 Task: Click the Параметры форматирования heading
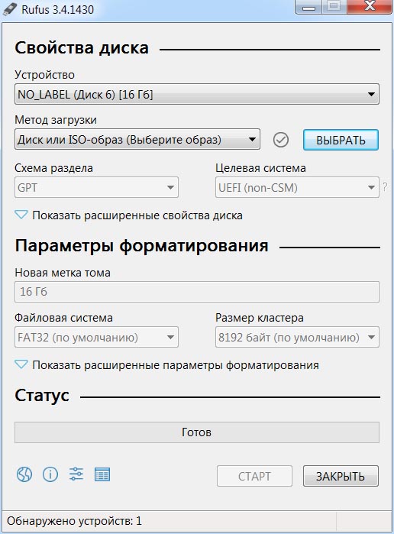click(142, 246)
